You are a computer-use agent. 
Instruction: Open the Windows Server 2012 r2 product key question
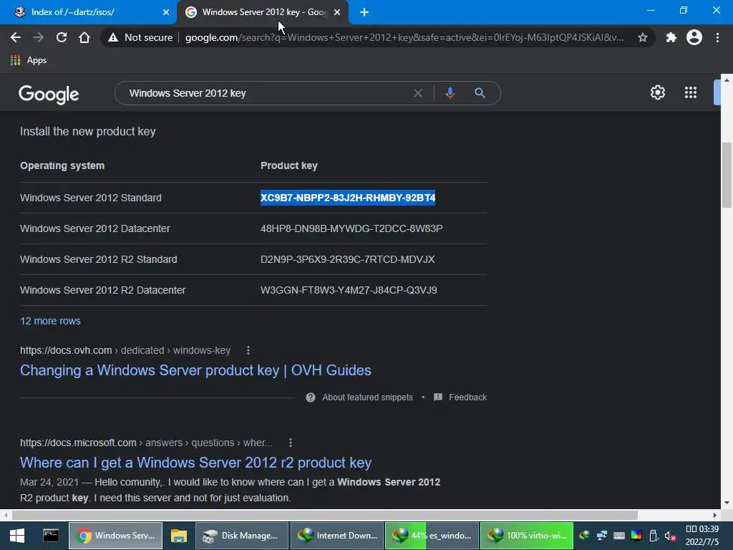coord(195,463)
